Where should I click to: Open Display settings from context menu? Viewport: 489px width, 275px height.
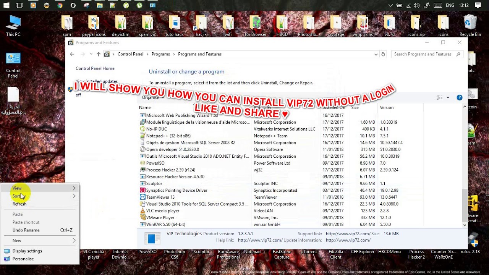coord(40,251)
